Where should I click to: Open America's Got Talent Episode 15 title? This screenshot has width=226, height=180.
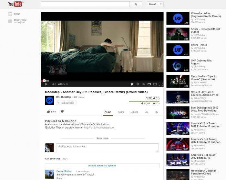(x=206, y=141)
